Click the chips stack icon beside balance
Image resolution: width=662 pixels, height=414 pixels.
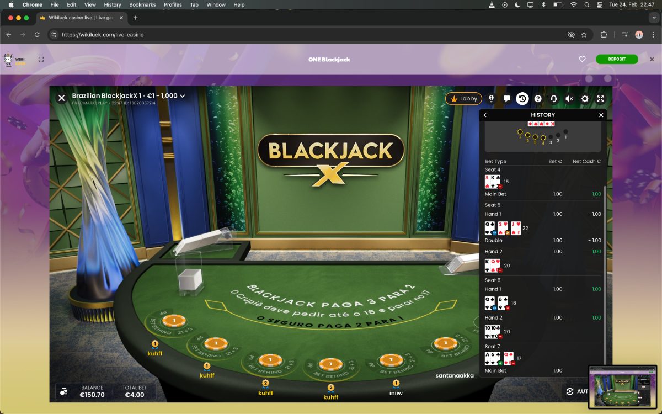64,391
